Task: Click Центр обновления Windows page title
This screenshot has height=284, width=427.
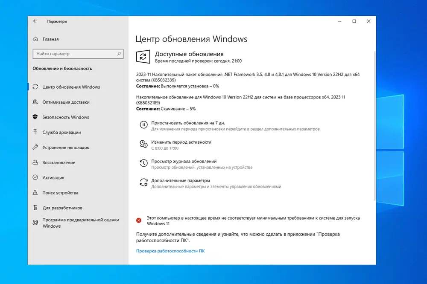Action: click(x=191, y=39)
